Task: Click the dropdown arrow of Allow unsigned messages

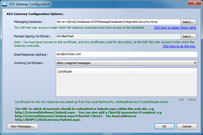Action: [195, 63]
